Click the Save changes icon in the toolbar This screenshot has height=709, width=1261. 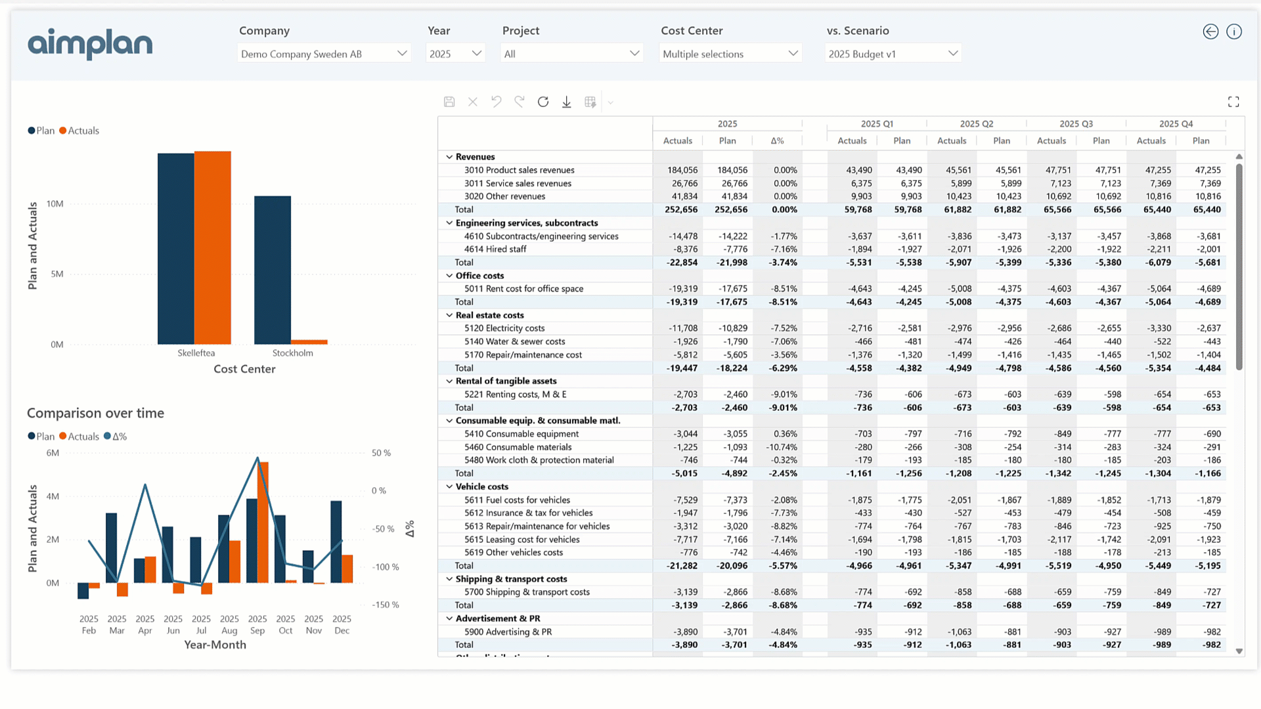tap(449, 102)
